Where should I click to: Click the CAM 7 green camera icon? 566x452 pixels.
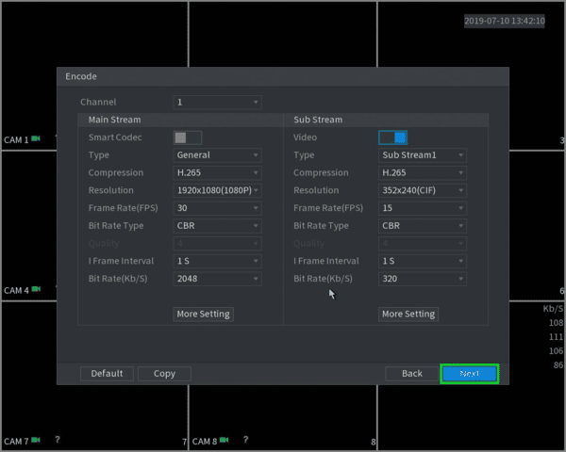click(x=36, y=440)
